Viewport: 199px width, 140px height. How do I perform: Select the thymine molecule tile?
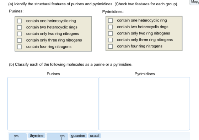[x=37, y=135]
